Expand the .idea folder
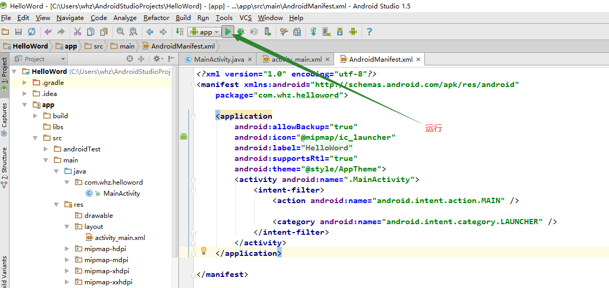 [25, 93]
